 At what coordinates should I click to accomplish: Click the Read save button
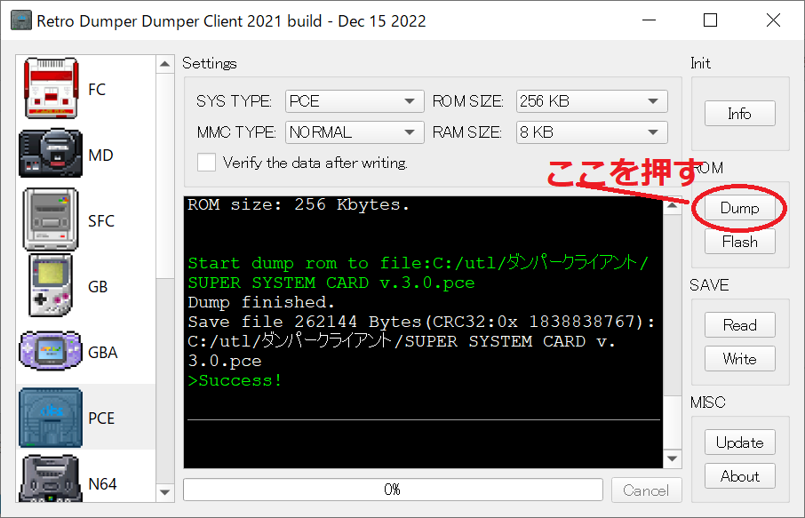[x=740, y=325]
